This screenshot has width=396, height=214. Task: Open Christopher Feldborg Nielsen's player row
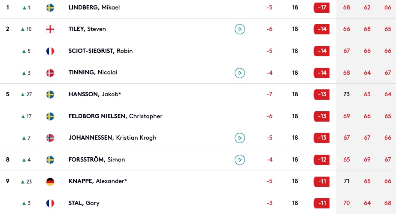coord(198,116)
